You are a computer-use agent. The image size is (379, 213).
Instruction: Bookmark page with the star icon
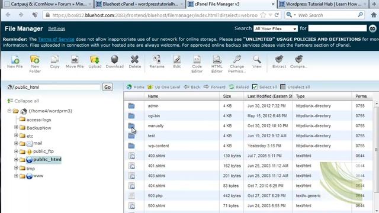(263, 15)
